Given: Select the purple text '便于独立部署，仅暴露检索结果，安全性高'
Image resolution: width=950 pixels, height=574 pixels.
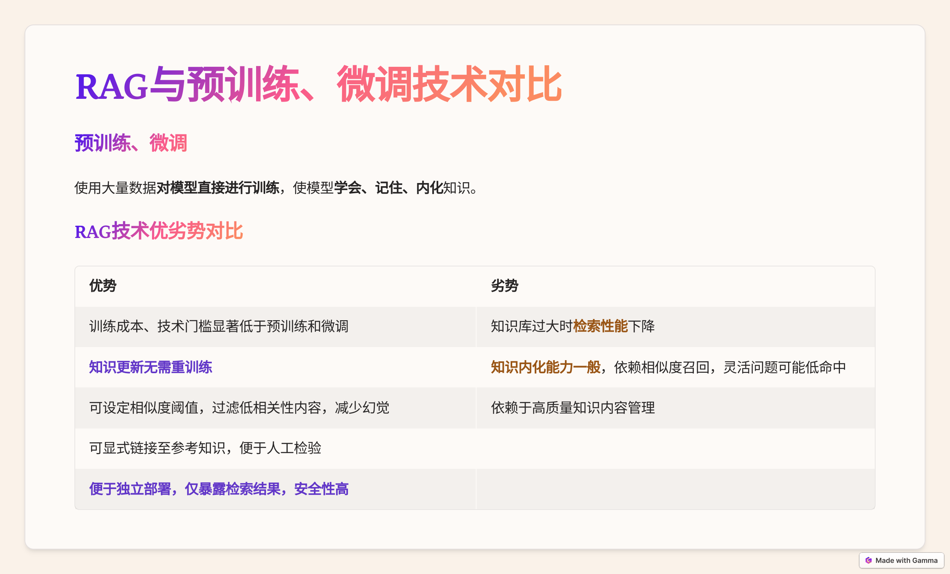Looking at the screenshot, I should (x=218, y=489).
